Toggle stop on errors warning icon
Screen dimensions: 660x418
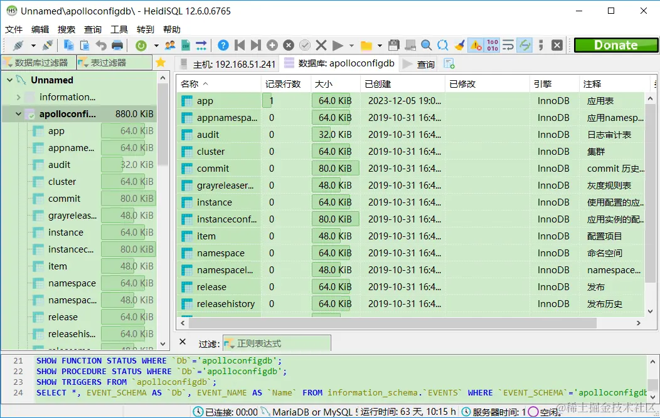pos(476,45)
